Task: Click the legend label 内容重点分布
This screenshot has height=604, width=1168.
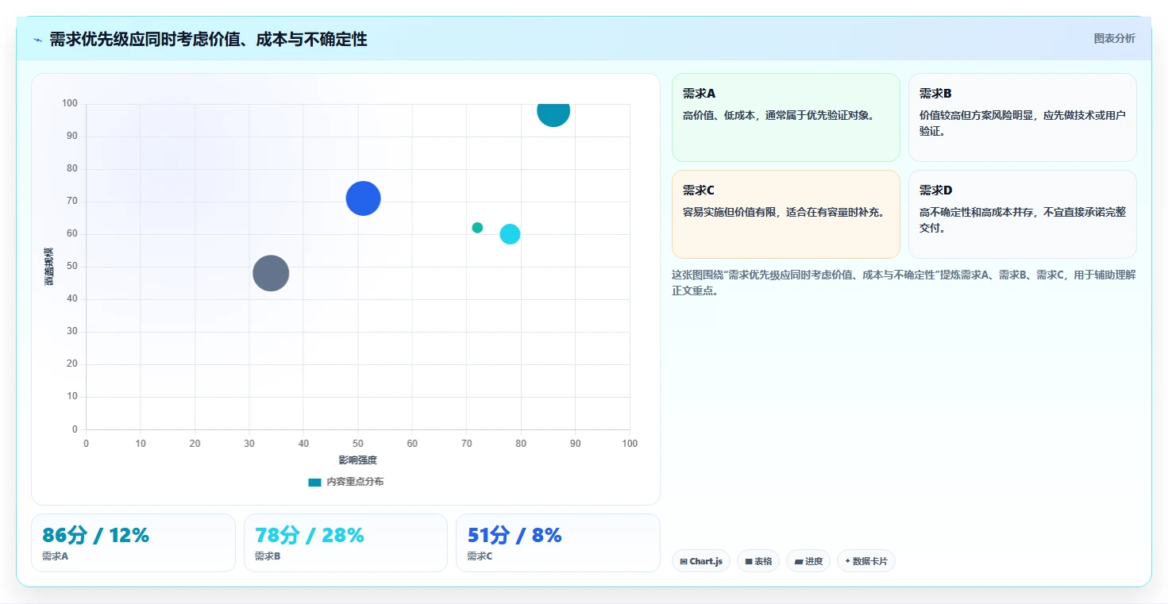Action: 355,482
